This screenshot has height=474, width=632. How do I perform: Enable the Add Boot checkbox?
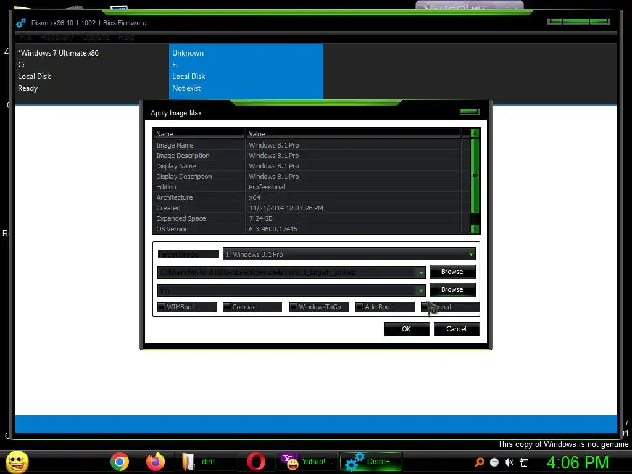point(360,307)
